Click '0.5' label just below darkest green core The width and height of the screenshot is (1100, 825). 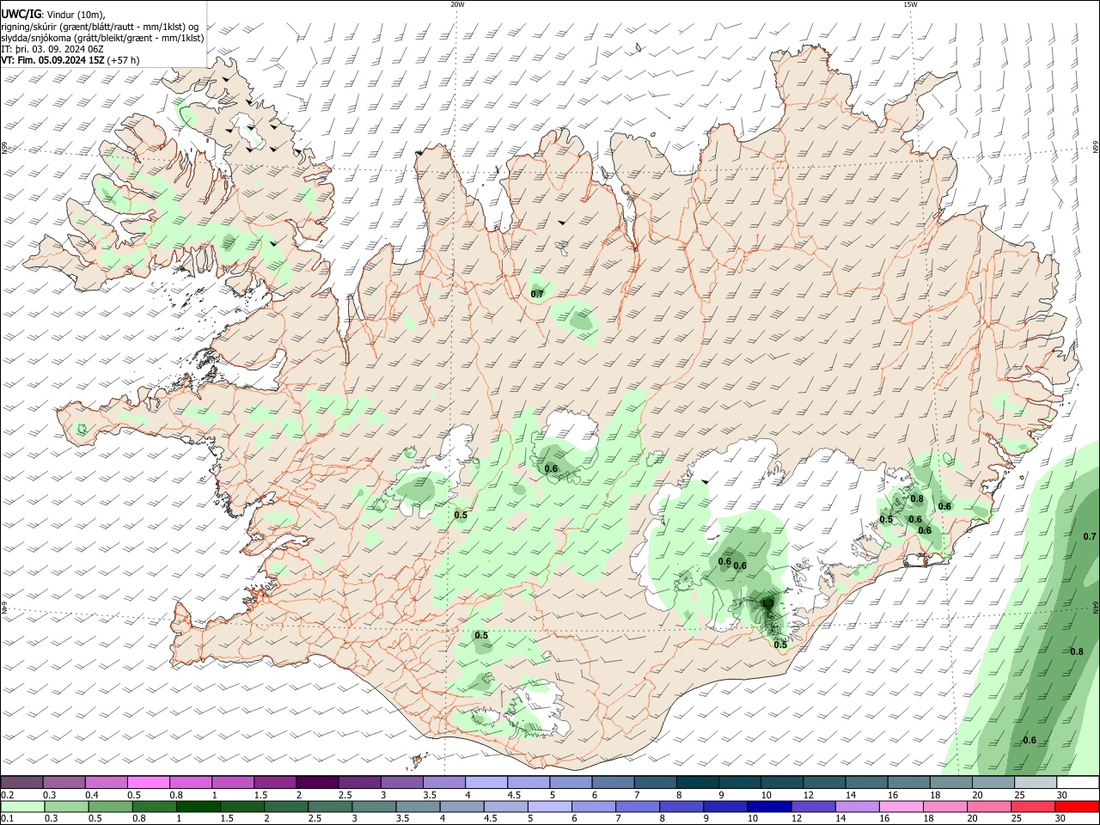780,645
